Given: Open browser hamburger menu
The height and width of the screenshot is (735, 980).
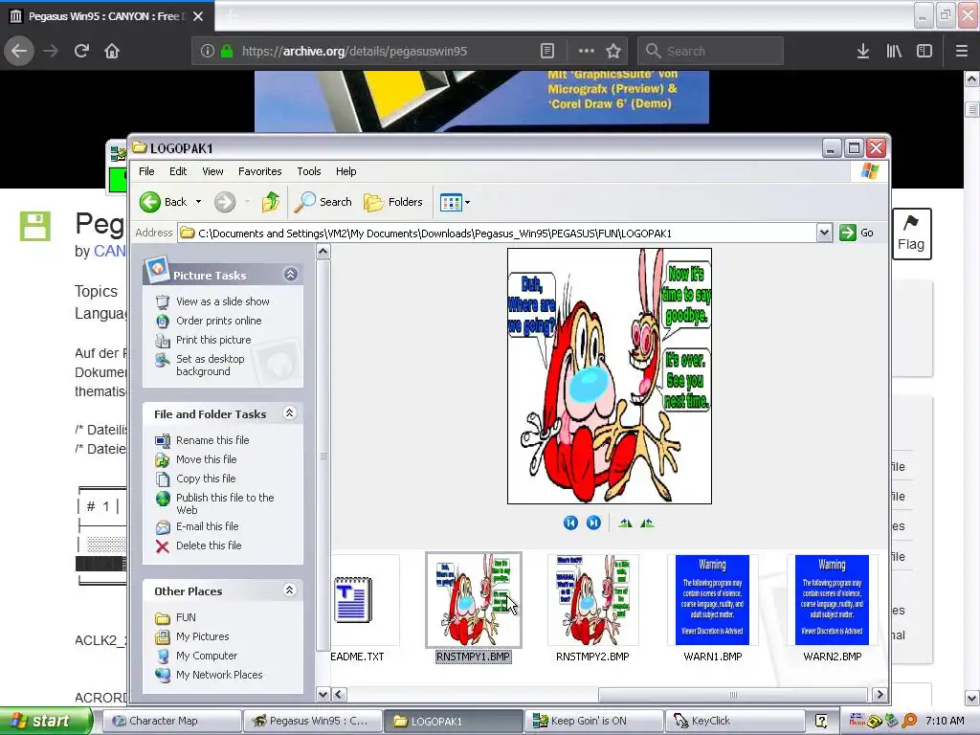Looking at the screenshot, I should click(961, 51).
